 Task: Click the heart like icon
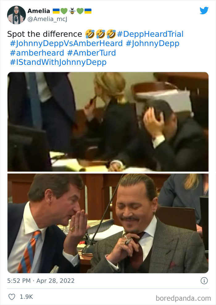click(x=12, y=297)
